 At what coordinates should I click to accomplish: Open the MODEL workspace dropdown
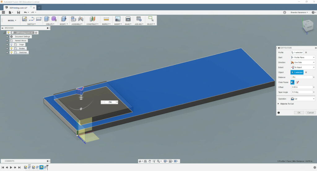(12, 20)
